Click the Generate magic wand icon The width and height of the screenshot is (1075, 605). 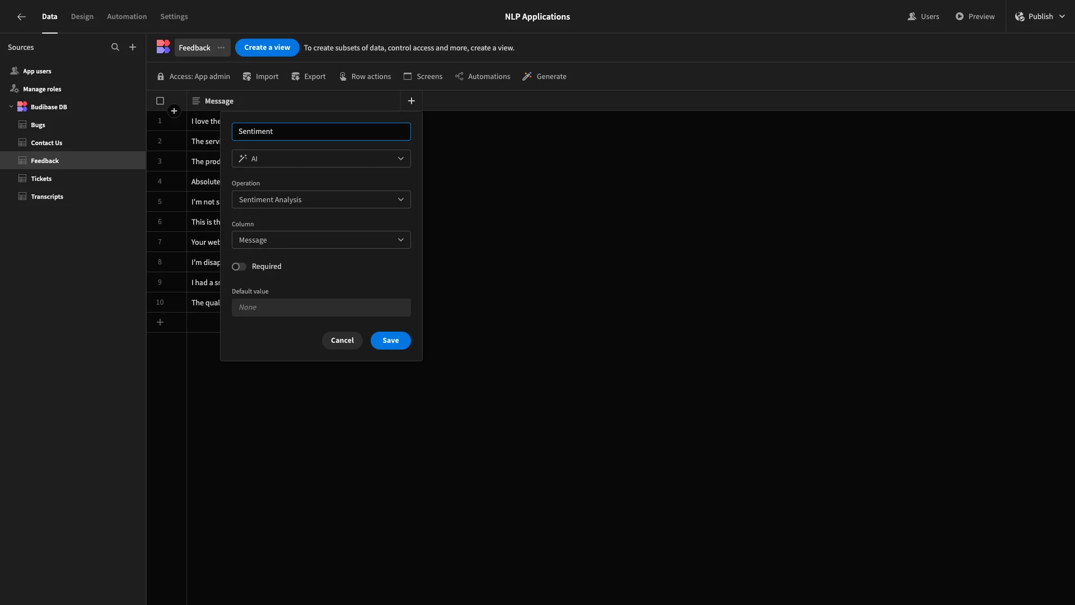[527, 77]
